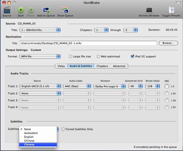
Task: Add the job via Add to Queue icon
Action: tap(46, 10)
